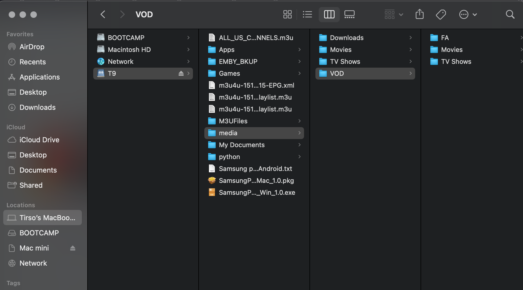The width and height of the screenshot is (523, 290).
Task: Eject Mac mini from sidebar
Action: coord(73,248)
